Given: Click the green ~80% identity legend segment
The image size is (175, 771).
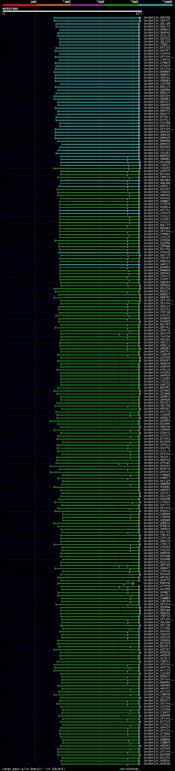Looking at the screenshot, I should [121, 5].
